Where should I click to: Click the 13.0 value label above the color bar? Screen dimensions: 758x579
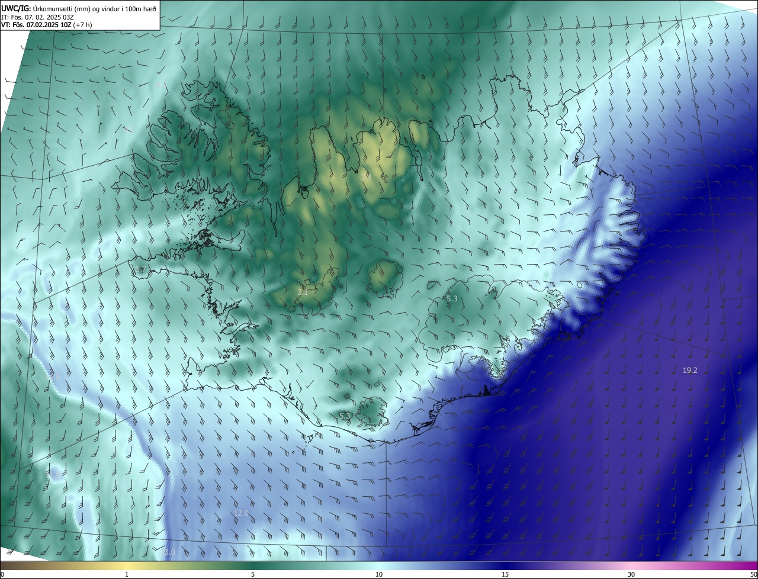(168, 552)
